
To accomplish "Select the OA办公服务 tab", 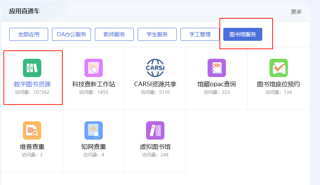I will (x=71, y=34).
